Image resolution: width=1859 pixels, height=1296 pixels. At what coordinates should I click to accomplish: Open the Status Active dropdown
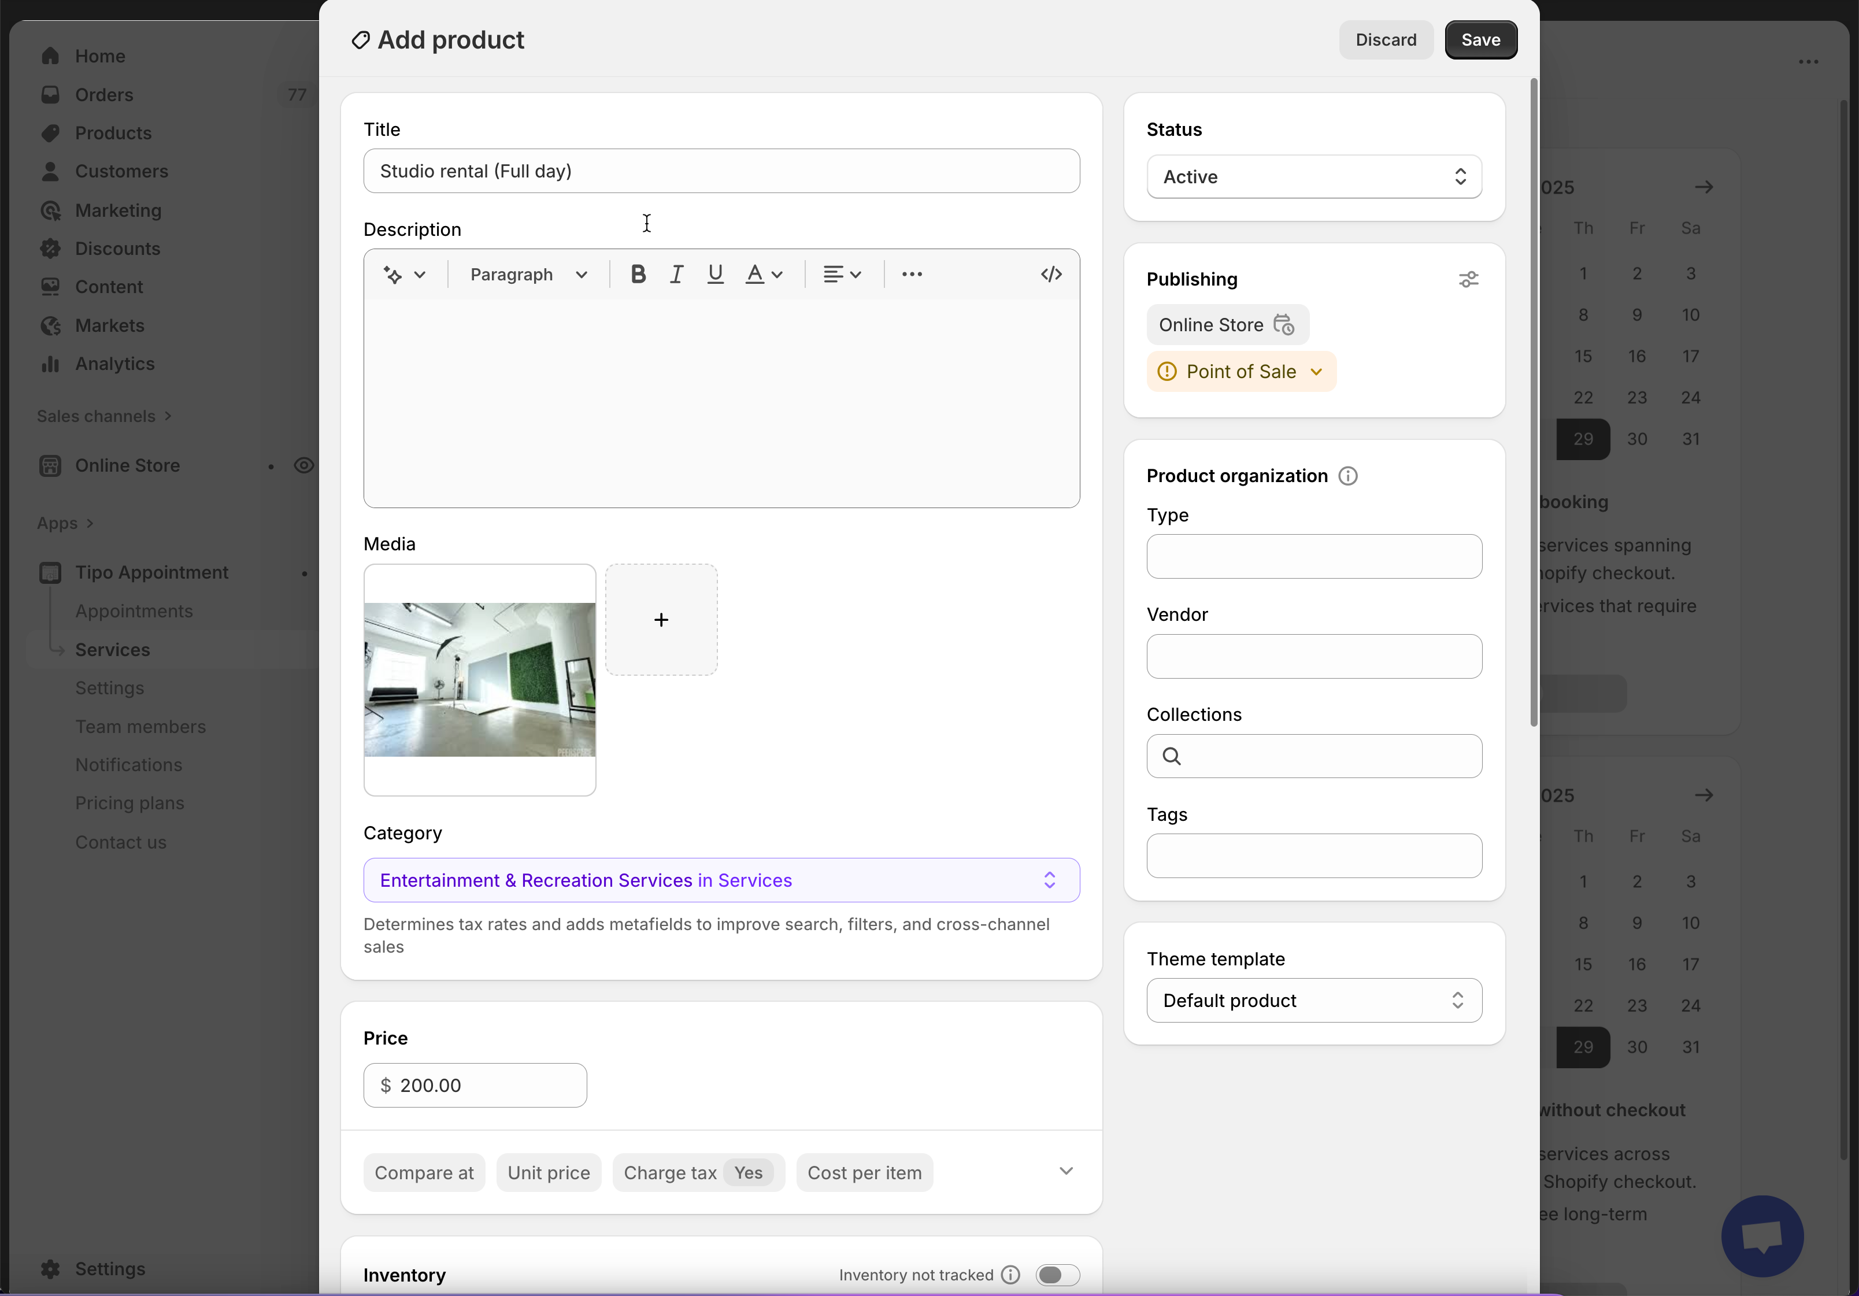point(1313,177)
